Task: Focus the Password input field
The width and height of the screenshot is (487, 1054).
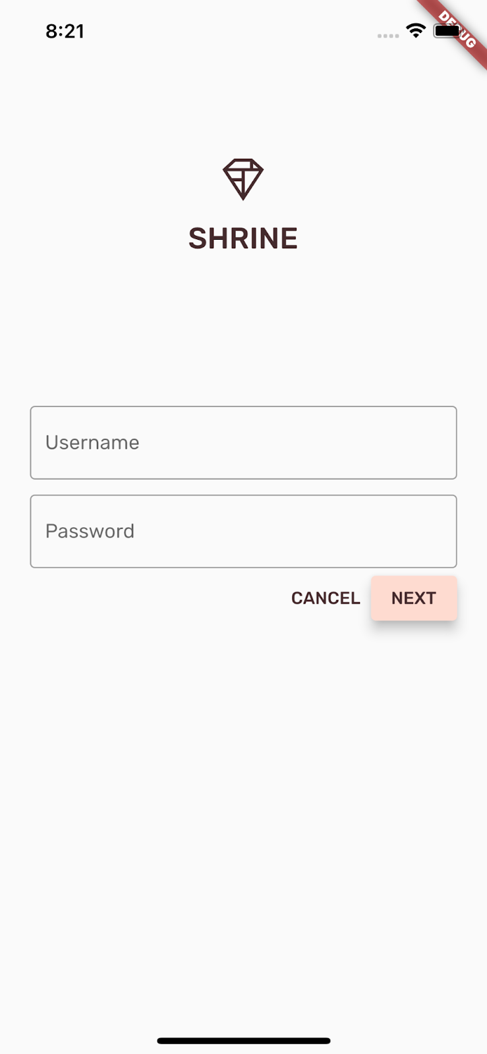Action: (243, 532)
